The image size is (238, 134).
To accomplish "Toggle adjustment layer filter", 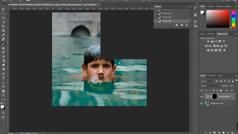I will pyautogui.click(x=221, y=81).
